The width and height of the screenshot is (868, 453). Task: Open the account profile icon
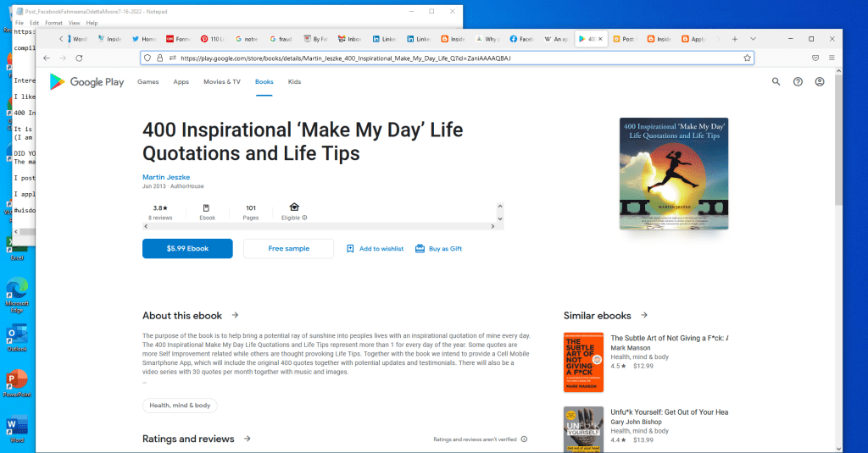pos(820,82)
